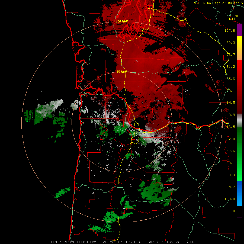
Task: Click the TH legend label
Action: [233, 211]
